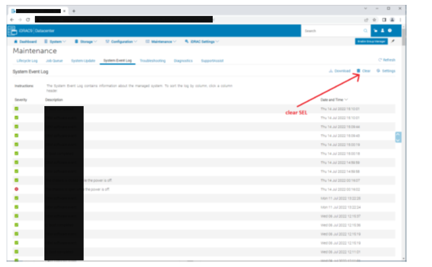Click the green severity icon for the 15:00:19 entry
This screenshot has height=267, width=432.
[x=16, y=145]
